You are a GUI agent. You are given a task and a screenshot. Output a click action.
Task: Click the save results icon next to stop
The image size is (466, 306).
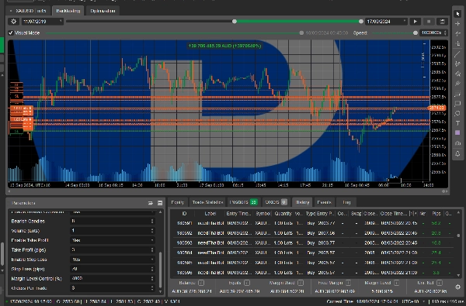click(x=442, y=22)
